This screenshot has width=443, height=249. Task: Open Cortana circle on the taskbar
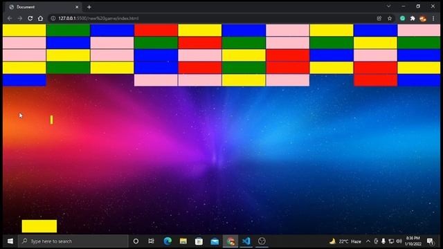pyautogui.click(x=136, y=241)
